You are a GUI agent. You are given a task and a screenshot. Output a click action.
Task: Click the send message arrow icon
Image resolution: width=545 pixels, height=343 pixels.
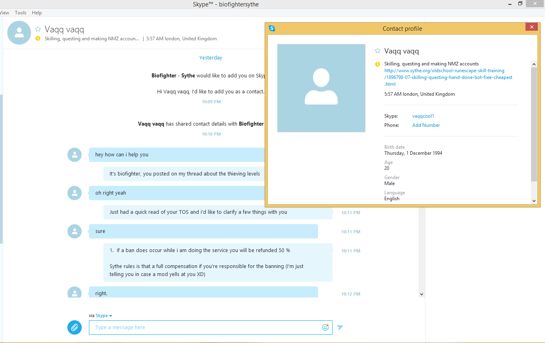(x=340, y=327)
